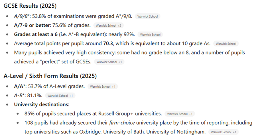Click the Warwick School +1 chip beside 81.1%

coord(60,96)
